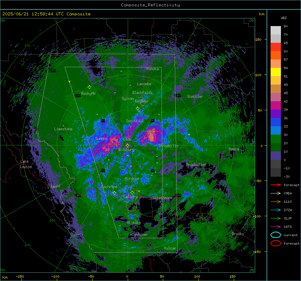
Task: Click the Ponoka map label
Action: (x=153, y=69)
